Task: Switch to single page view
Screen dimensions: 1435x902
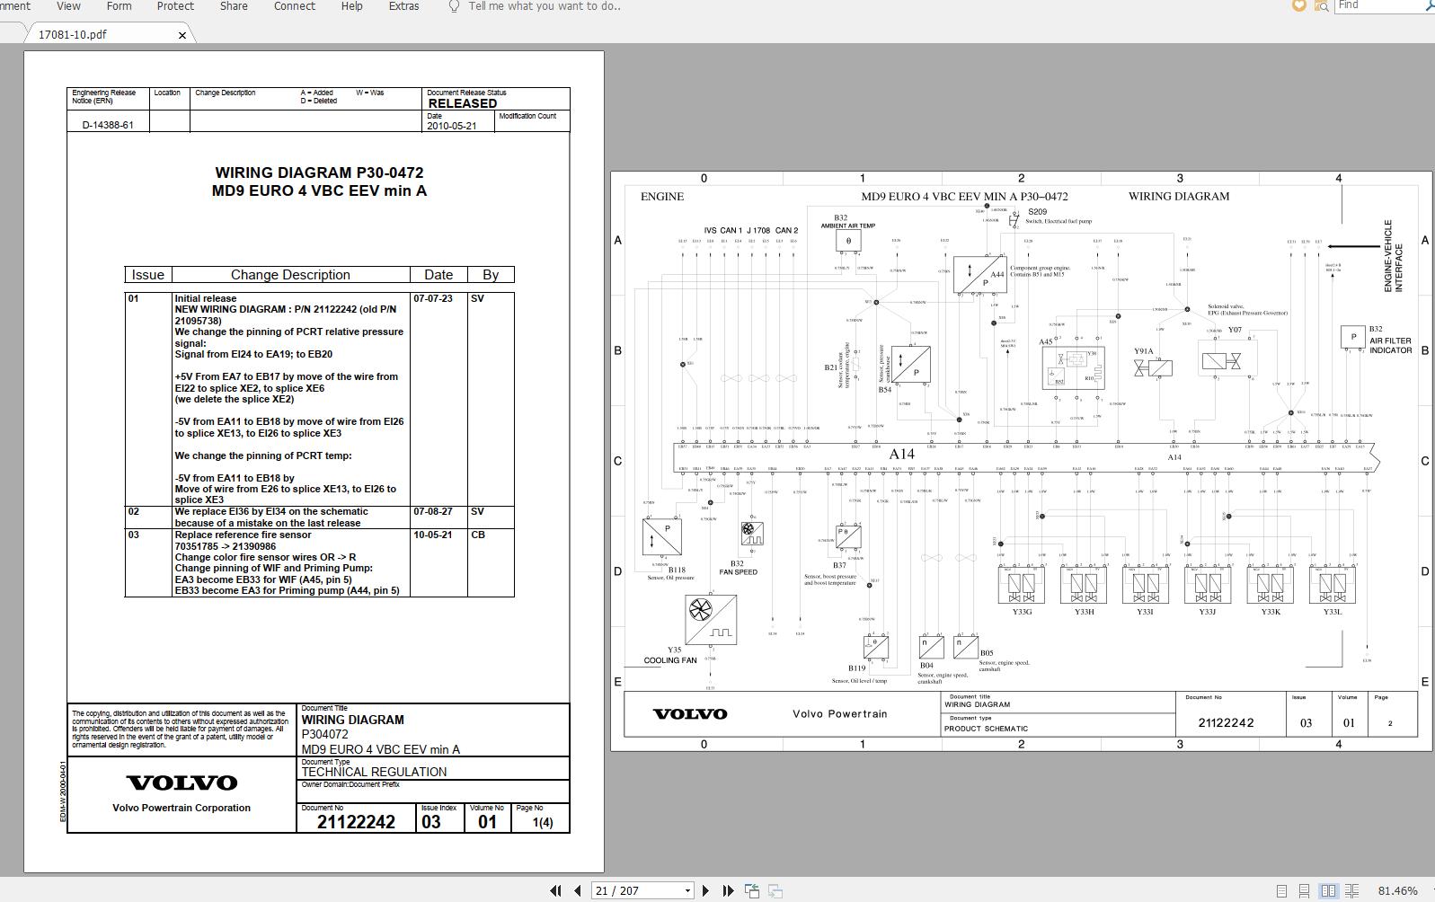Action: point(1281,891)
